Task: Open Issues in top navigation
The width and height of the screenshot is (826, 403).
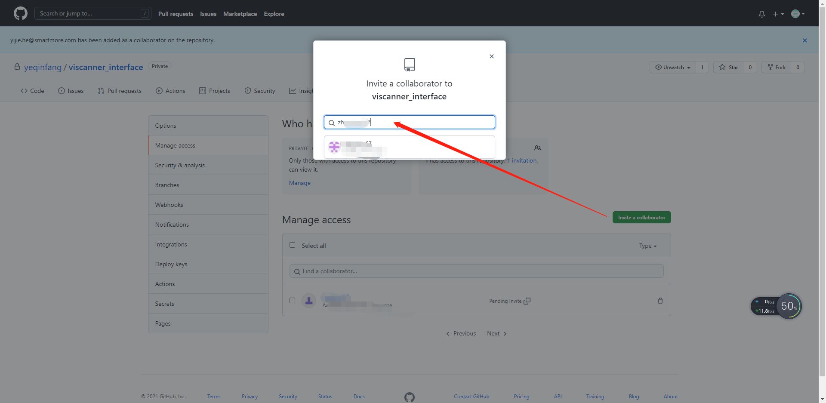Action: click(x=208, y=14)
